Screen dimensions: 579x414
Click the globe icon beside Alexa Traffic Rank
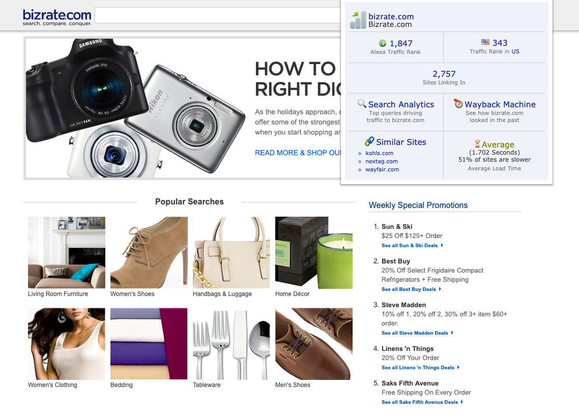pyautogui.click(x=383, y=43)
